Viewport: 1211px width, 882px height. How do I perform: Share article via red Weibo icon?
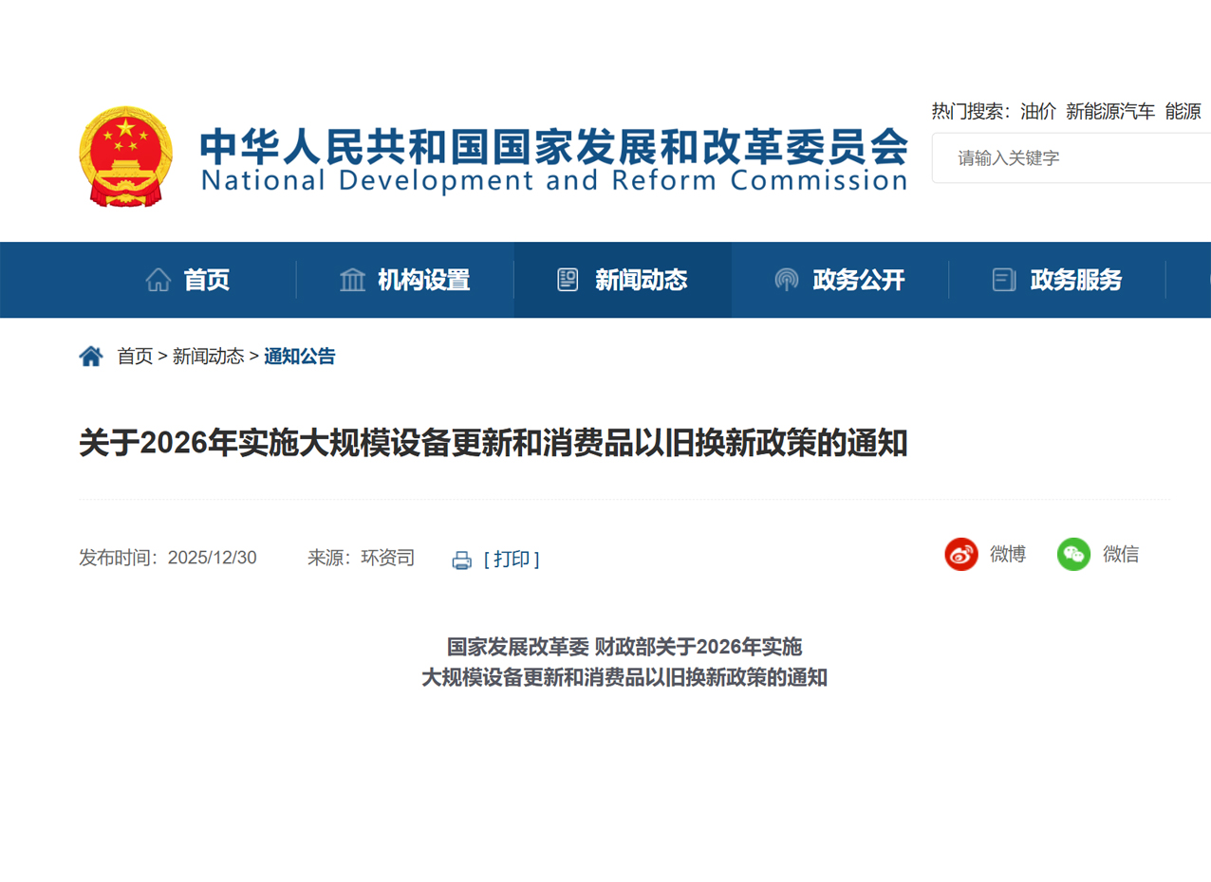960,554
